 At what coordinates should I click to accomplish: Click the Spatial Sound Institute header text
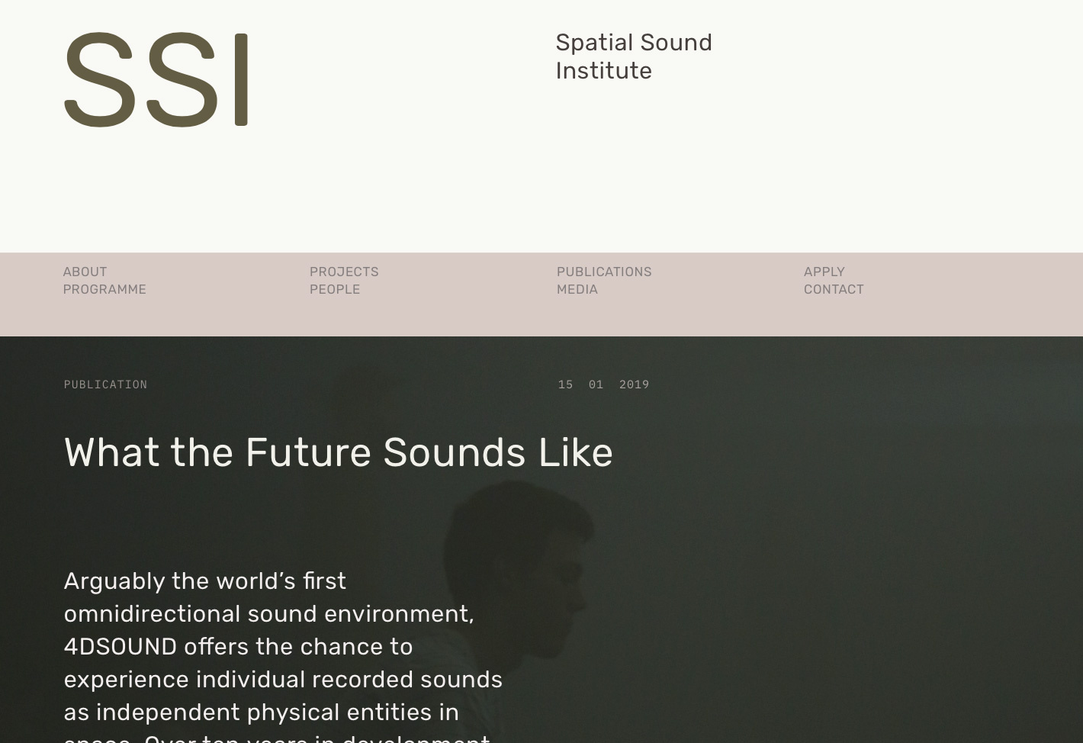(634, 56)
